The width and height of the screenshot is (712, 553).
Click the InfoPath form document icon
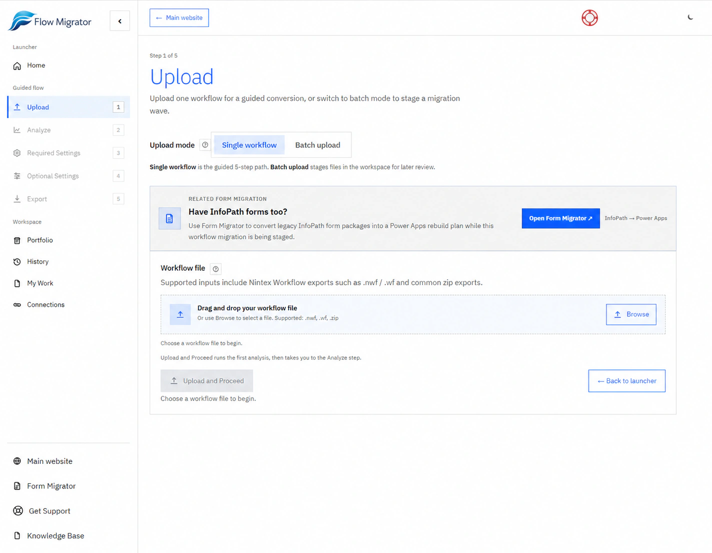170,219
